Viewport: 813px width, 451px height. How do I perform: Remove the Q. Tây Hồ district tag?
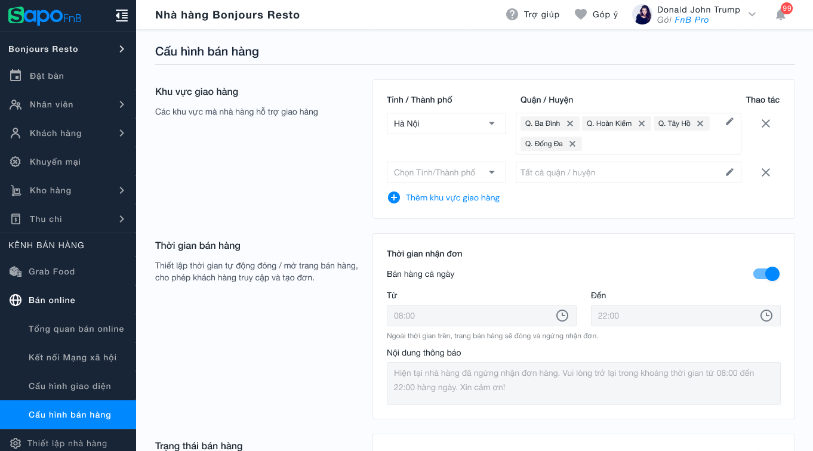click(x=700, y=123)
